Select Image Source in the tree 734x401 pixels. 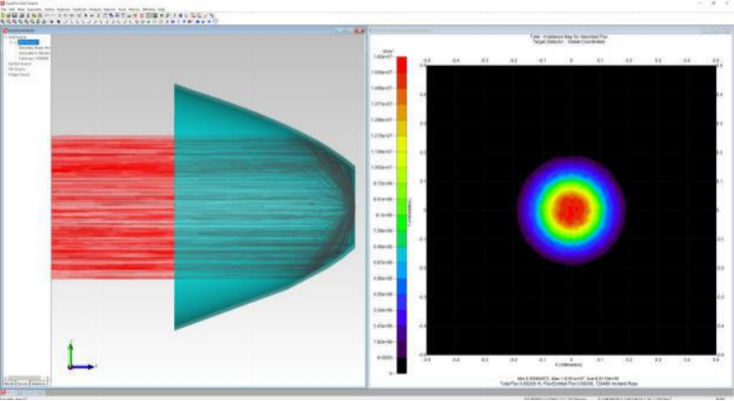pos(19,74)
